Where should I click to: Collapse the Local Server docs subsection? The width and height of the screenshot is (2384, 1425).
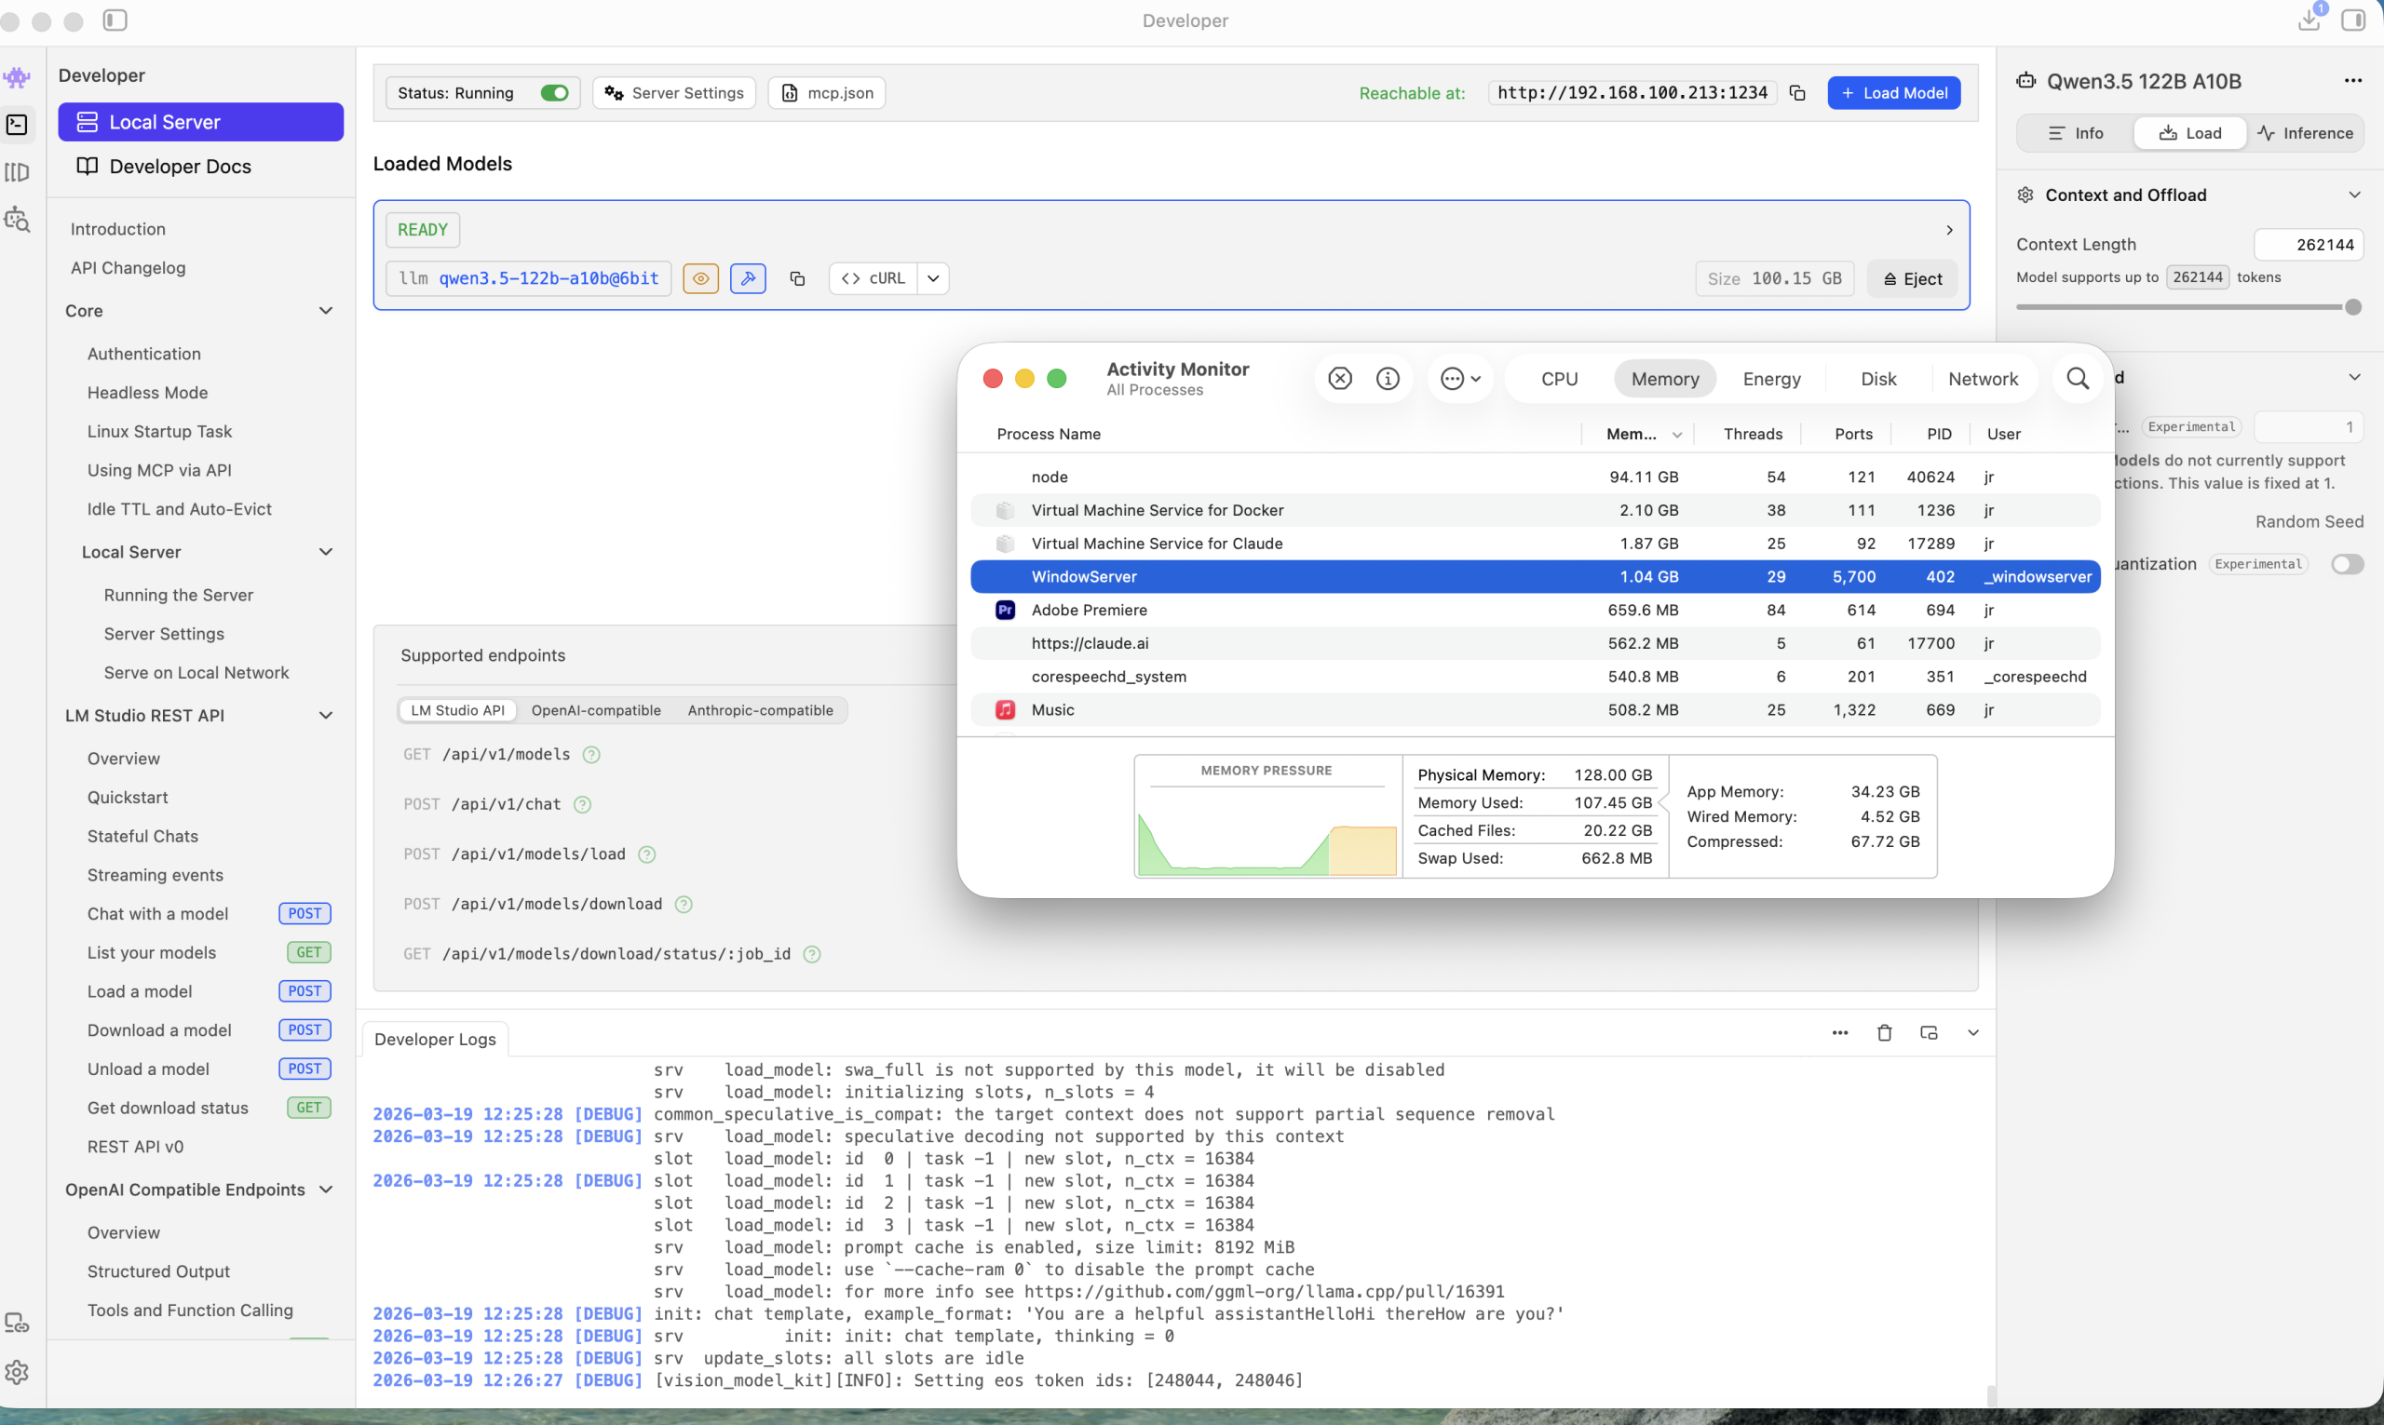tap(326, 552)
